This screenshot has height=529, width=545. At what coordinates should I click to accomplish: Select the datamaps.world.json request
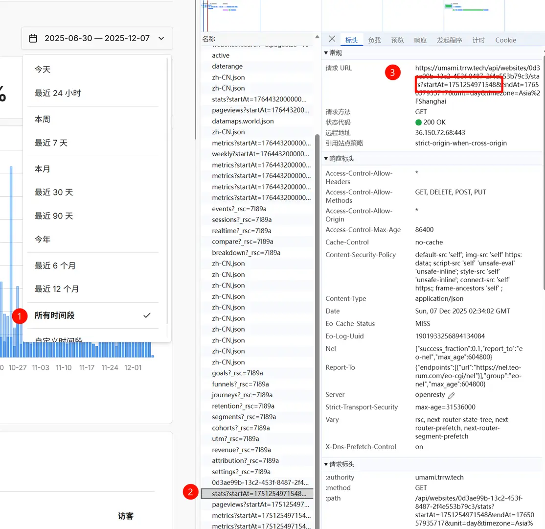pos(243,121)
